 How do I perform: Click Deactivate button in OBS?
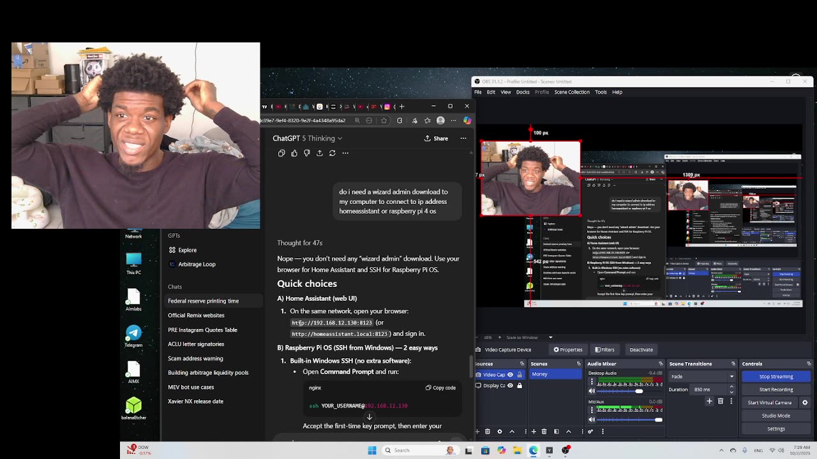click(641, 349)
